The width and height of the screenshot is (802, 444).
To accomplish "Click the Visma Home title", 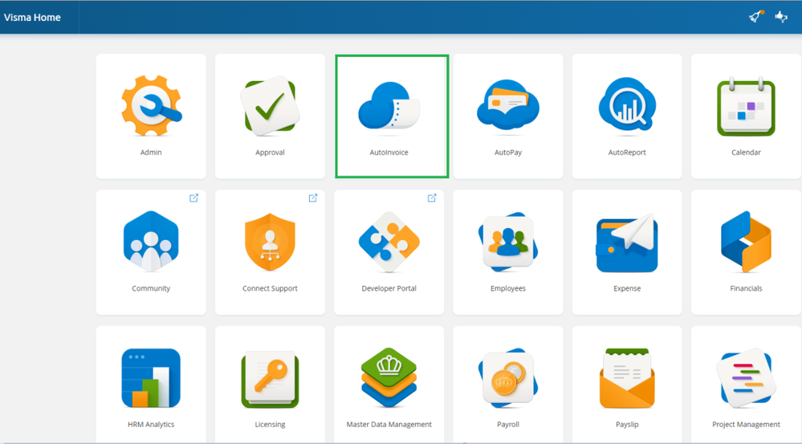I will pyautogui.click(x=32, y=18).
